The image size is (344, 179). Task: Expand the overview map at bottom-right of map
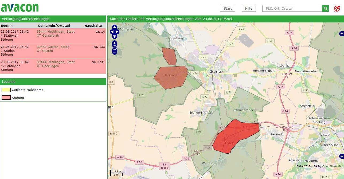341,156
